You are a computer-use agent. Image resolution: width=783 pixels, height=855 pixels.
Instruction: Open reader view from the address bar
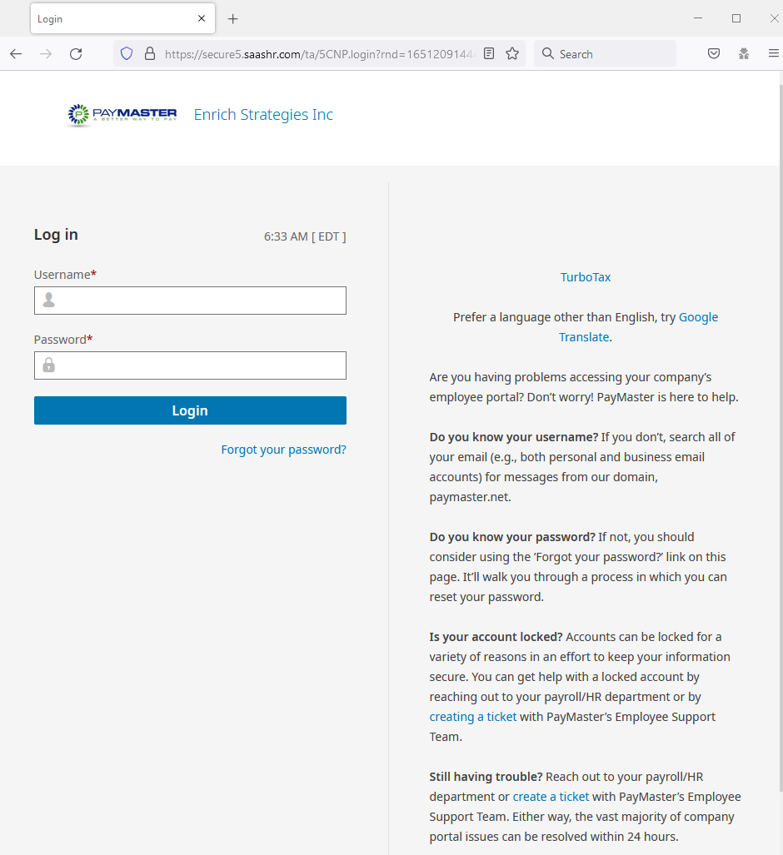(491, 52)
